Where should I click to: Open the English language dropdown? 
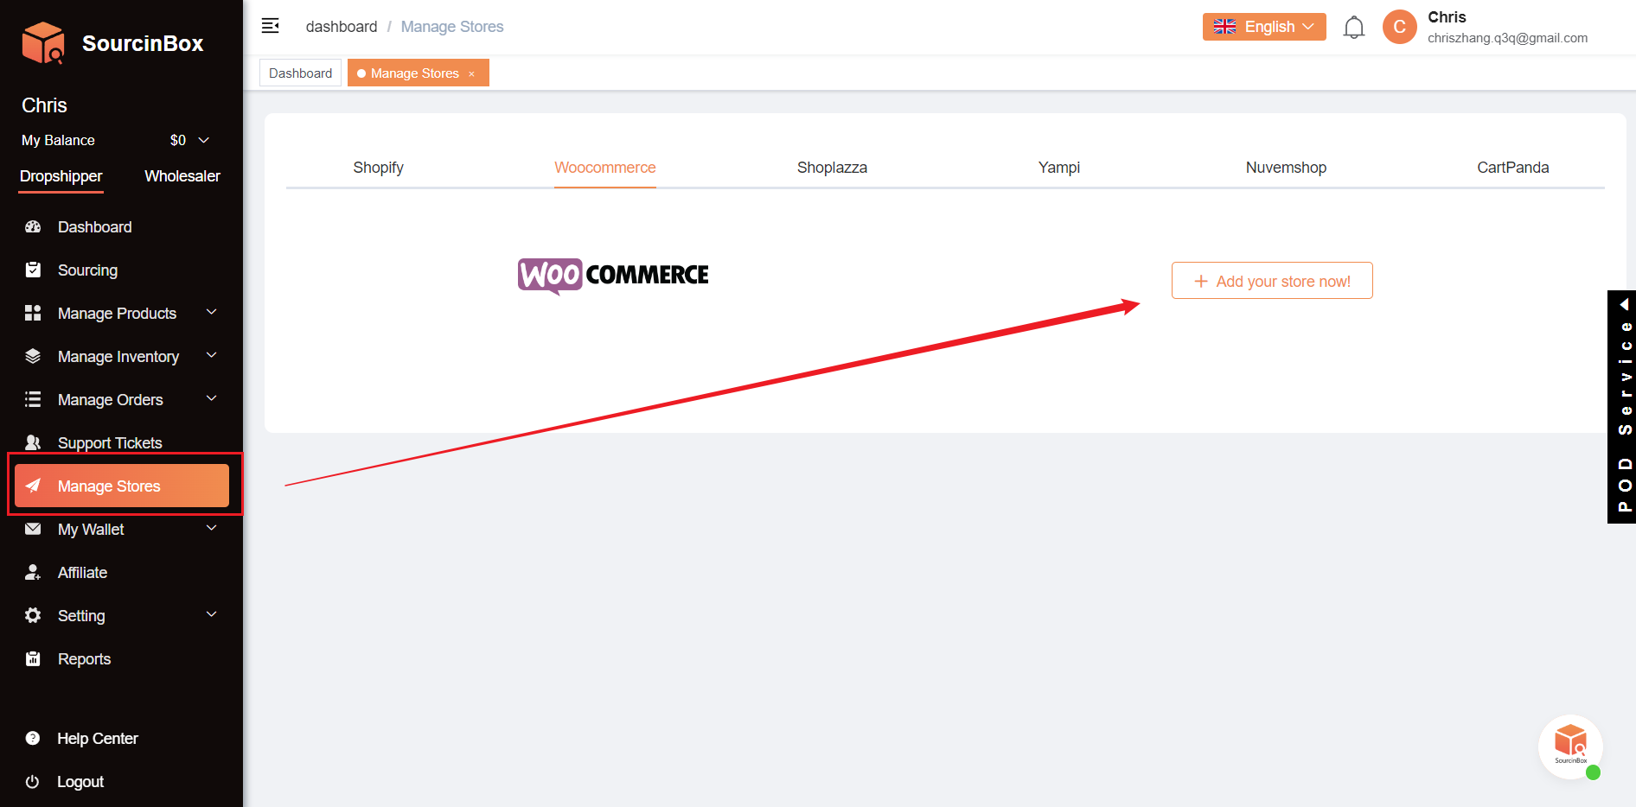coord(1263,27)
